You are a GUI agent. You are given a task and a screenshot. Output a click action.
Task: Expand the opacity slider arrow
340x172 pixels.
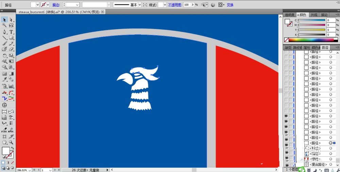192,5
